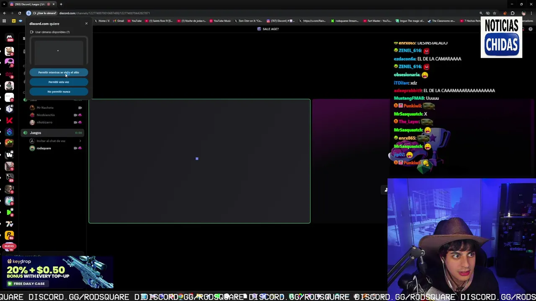Click the zoom magnifier icon in address bar
Image resolution: width=536 pixels, height=301 pixels.
tap(481, 13)
